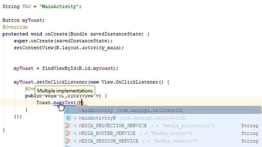
Task: Click the "Multiple implementations" tooltip
Action: coord(65,91)
